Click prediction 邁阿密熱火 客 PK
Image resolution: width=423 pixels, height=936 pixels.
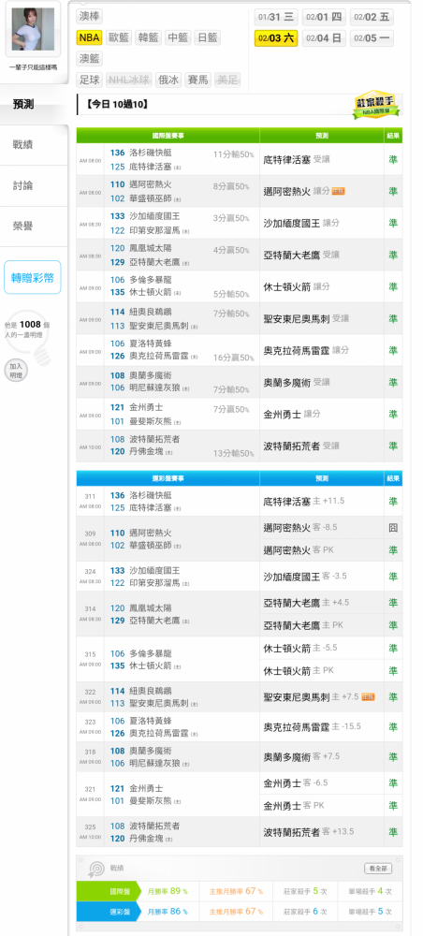(299, 549)
